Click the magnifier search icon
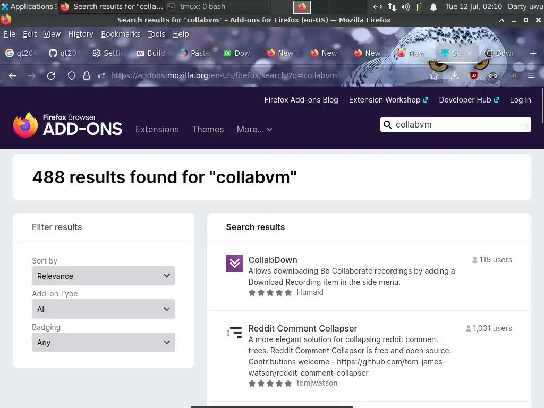This screenshot has width=544, height=408. (387, 124)
